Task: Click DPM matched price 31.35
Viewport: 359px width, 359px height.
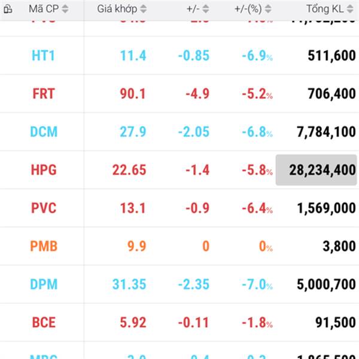Action: (129, 284)
